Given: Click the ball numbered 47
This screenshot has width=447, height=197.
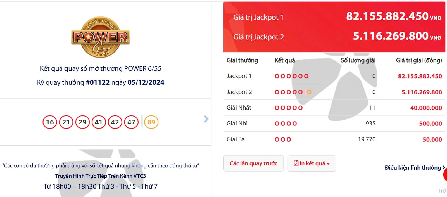Looking at the screenshot, I should click(x=131, y=122).
